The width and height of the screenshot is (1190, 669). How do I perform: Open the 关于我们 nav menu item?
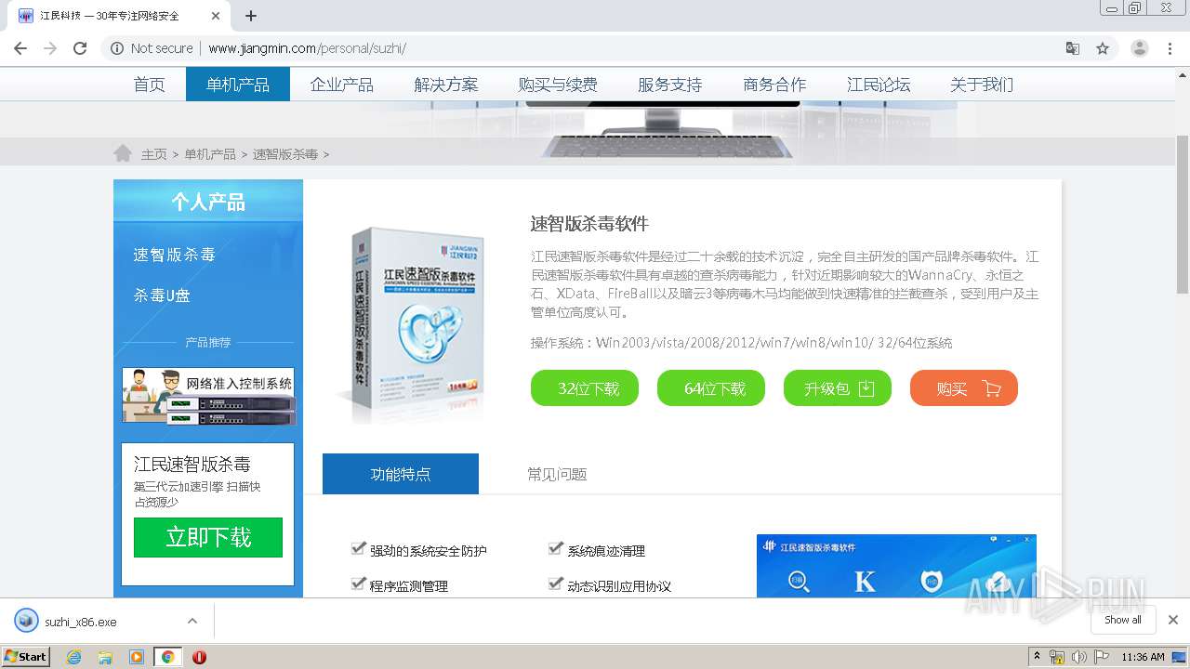tap(982, 85)
